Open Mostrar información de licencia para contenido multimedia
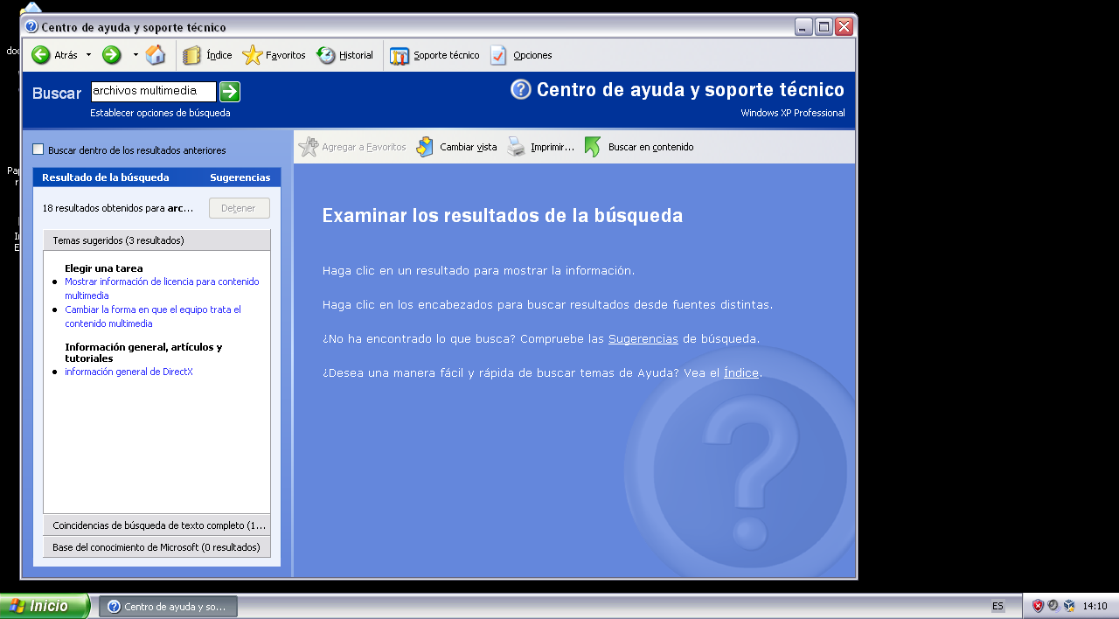This screenshot has height=619, width=1119. pos(162,289)
